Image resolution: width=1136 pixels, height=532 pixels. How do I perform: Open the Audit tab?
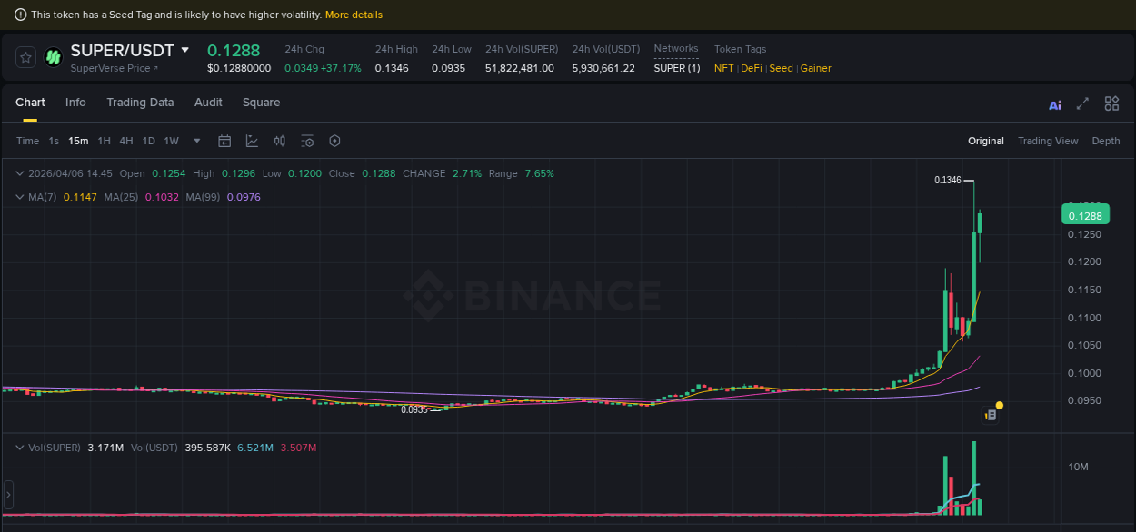[208, 103]
